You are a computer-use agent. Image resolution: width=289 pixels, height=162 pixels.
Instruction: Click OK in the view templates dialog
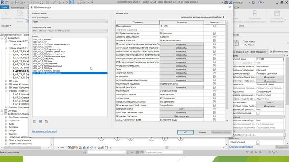[186, 132]
